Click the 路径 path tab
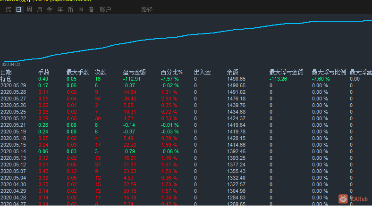The height and width of the screenshot is (206, 372). 147,9
